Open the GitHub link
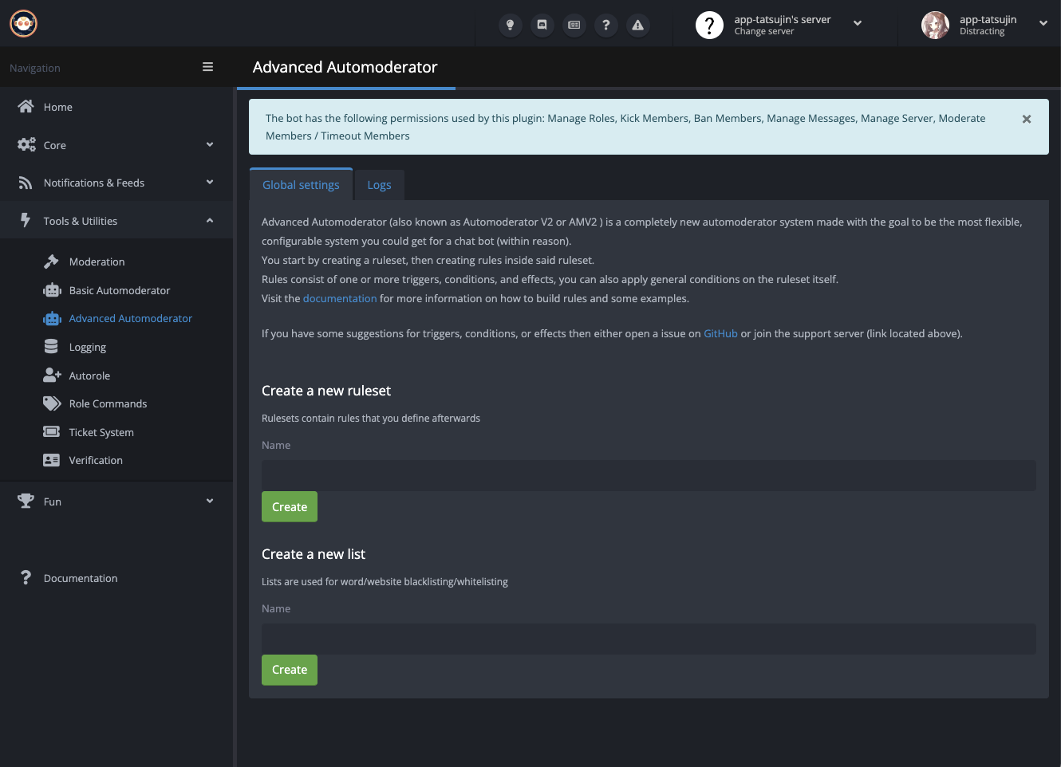Screen dimensions: 1061x767 tap(720, 333)
